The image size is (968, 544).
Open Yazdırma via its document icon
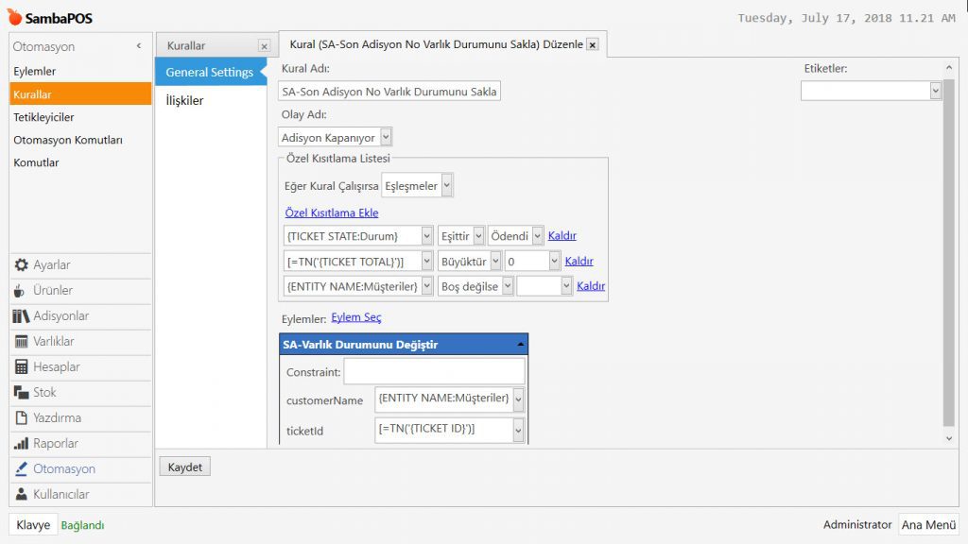(21, 418)
